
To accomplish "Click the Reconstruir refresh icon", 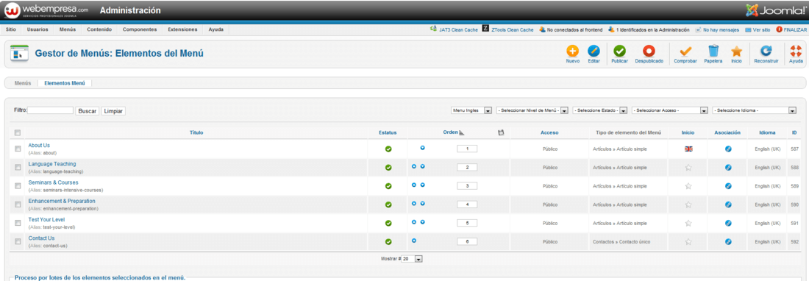I will pyautogui.click(x=766, y=51).
